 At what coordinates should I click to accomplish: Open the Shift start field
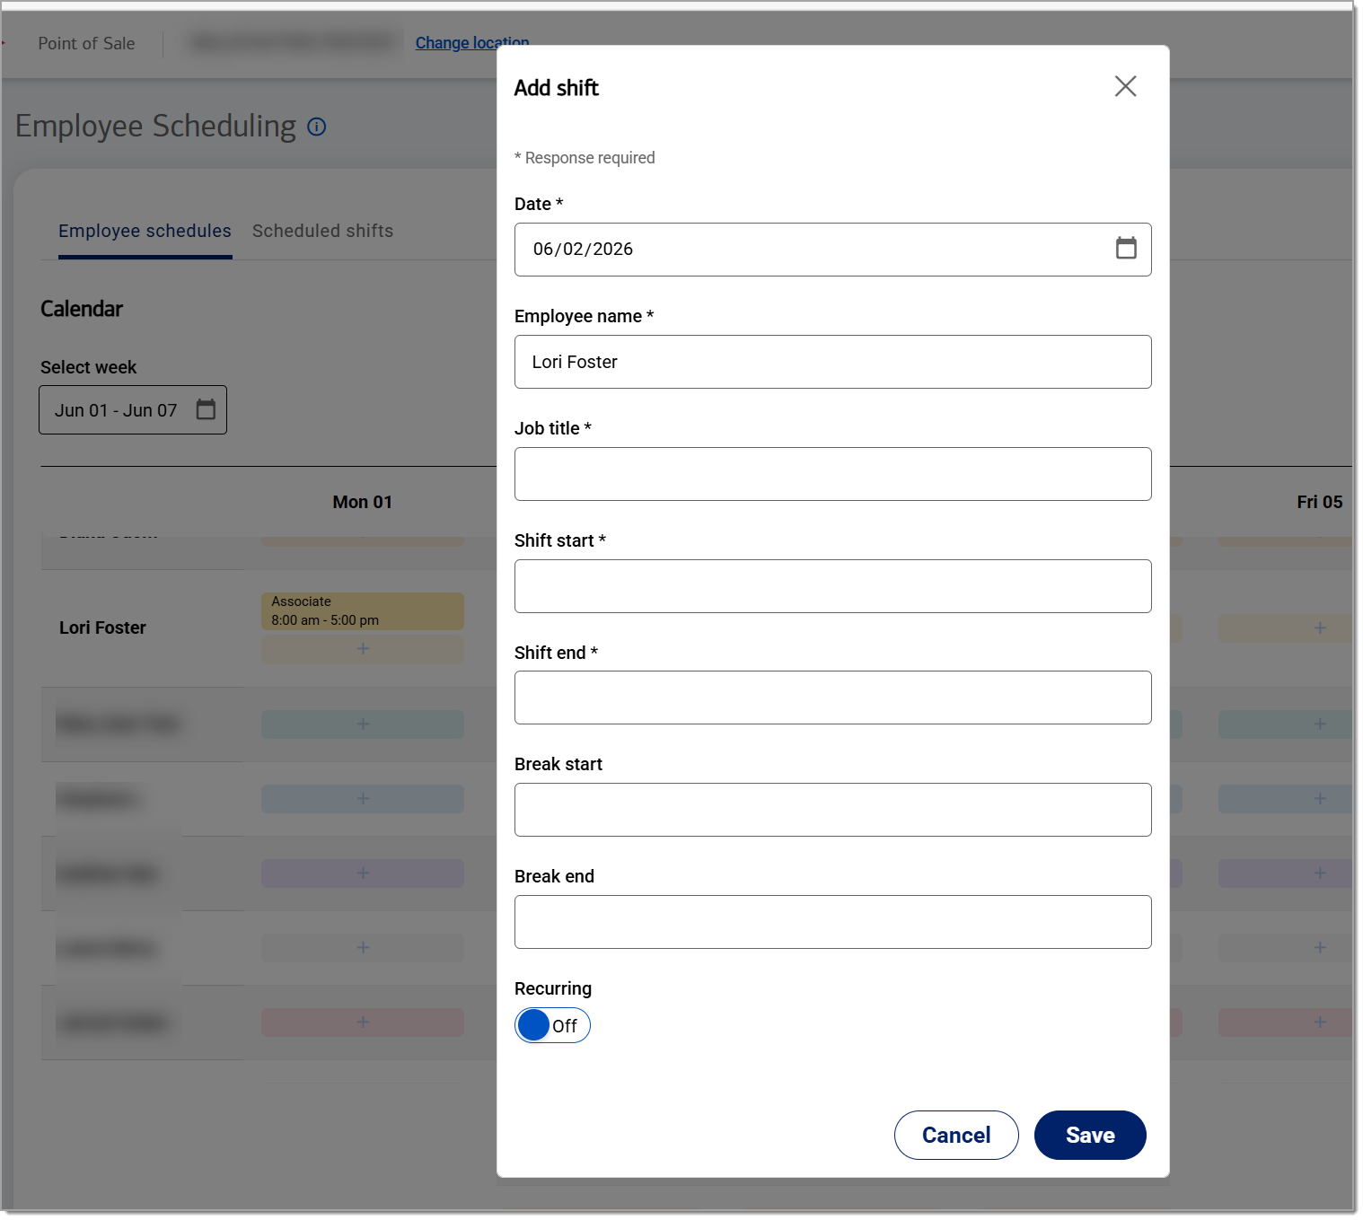(x=832, y=586)
